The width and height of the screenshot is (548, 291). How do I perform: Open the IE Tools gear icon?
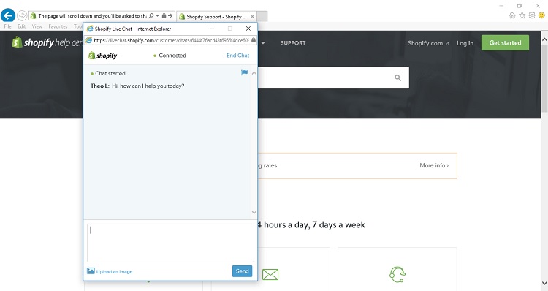(532, 15)
